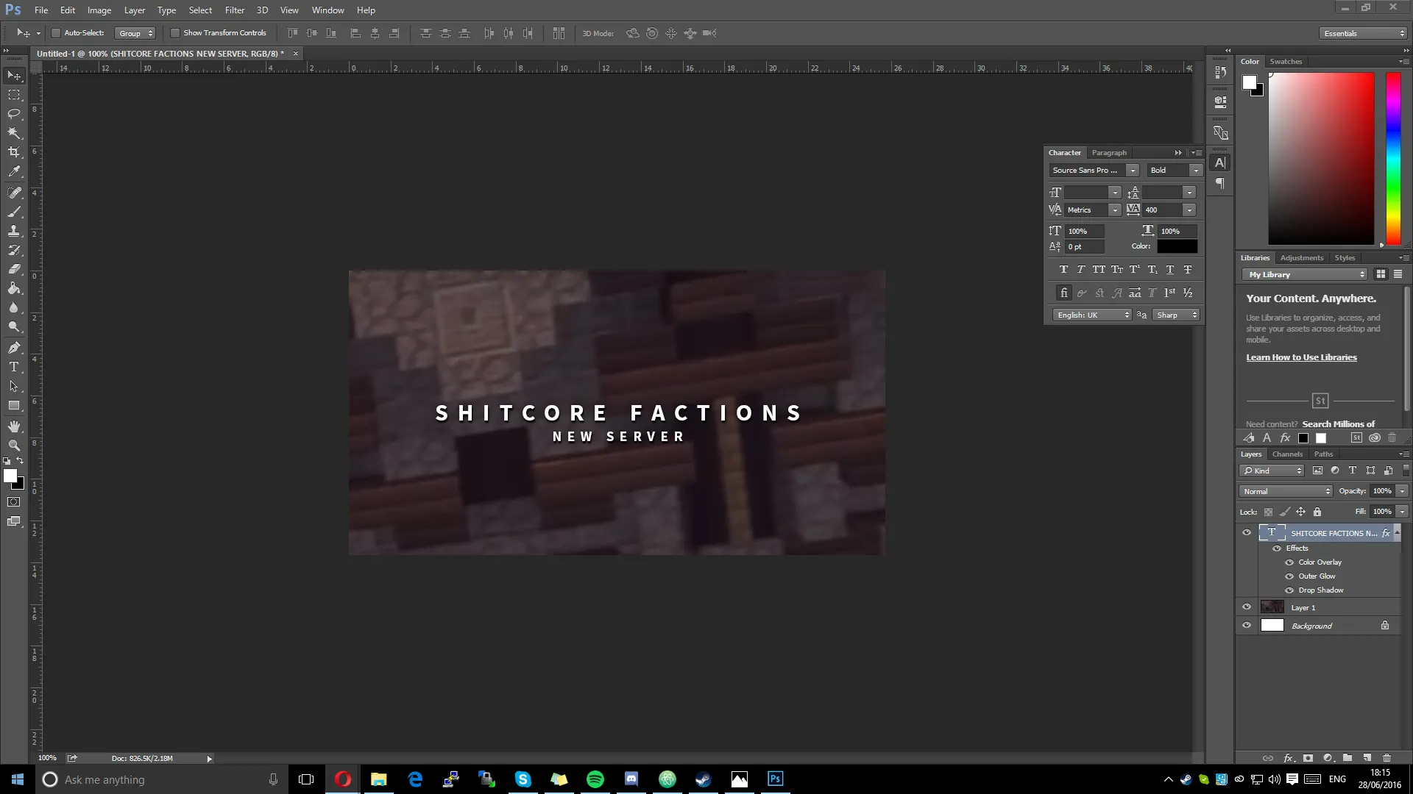Enable the Auto-Select checkbox
The width and height of the screenshot is (1413, 794).
point(55,33)
